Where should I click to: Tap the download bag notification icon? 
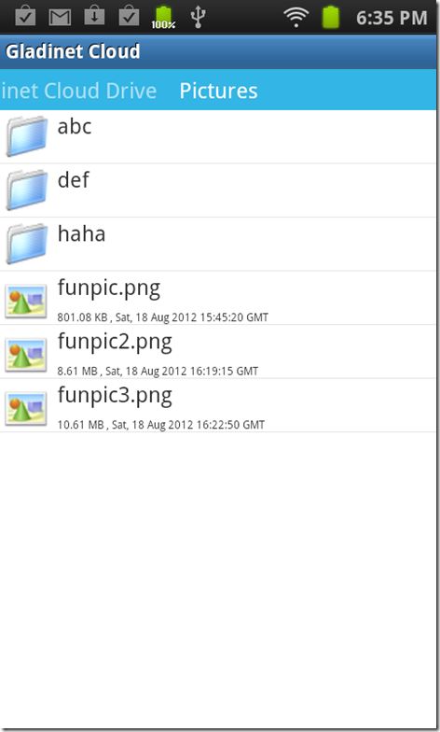click(x=94, y=16)
